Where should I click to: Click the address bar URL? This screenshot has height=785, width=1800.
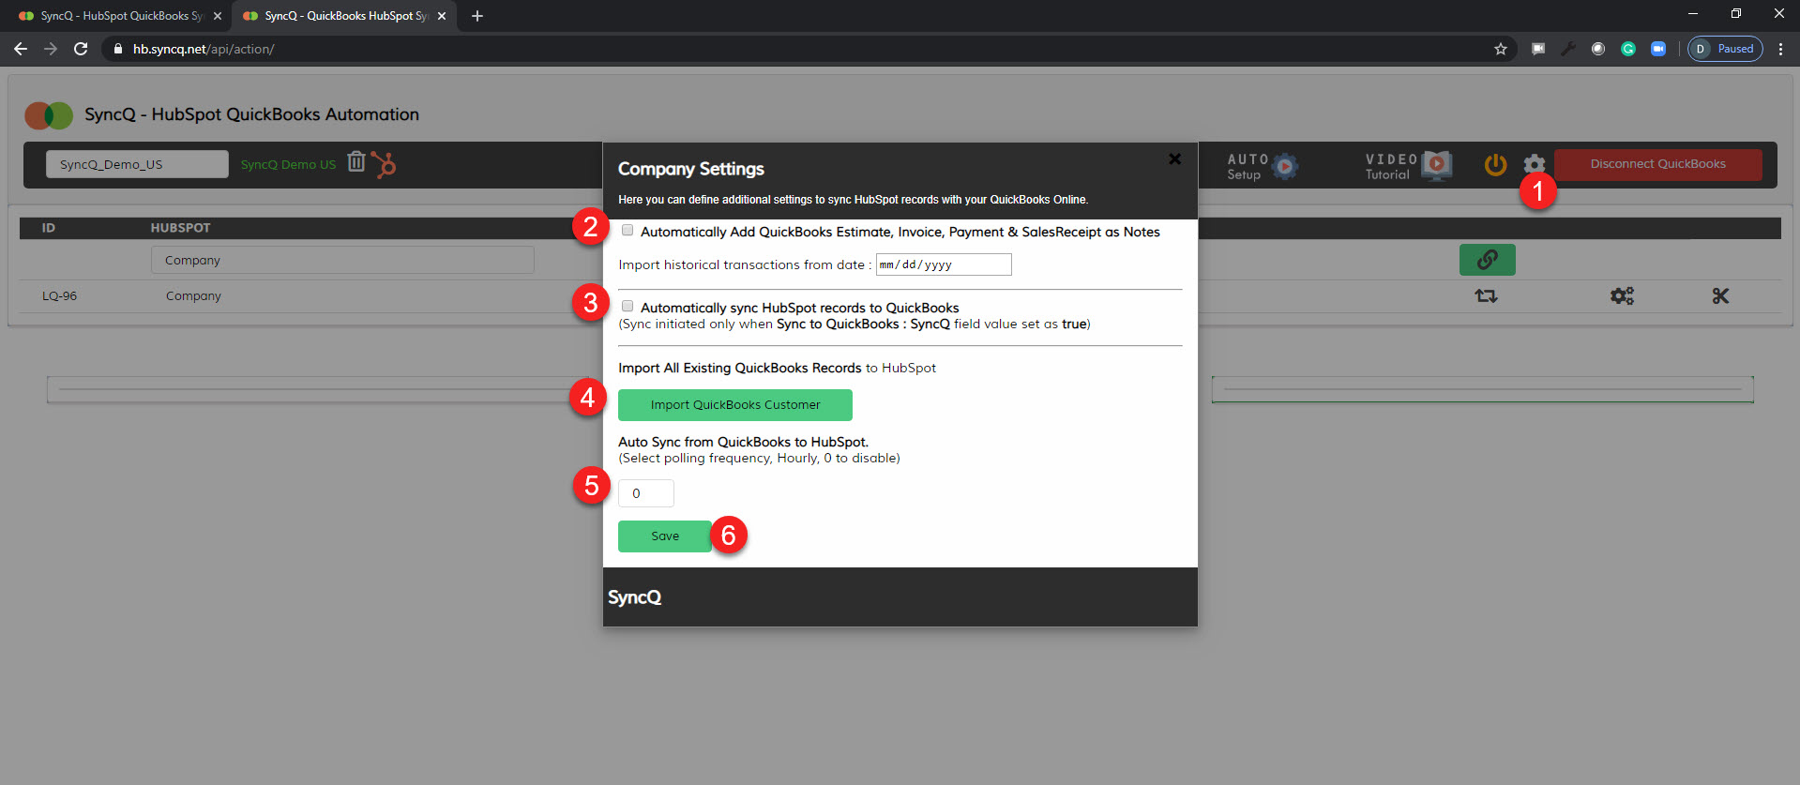204,49
